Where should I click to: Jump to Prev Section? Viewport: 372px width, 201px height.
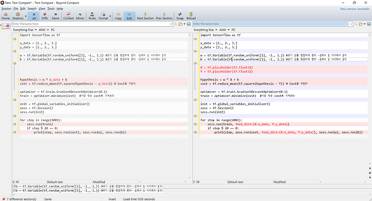tap(164, 16)
